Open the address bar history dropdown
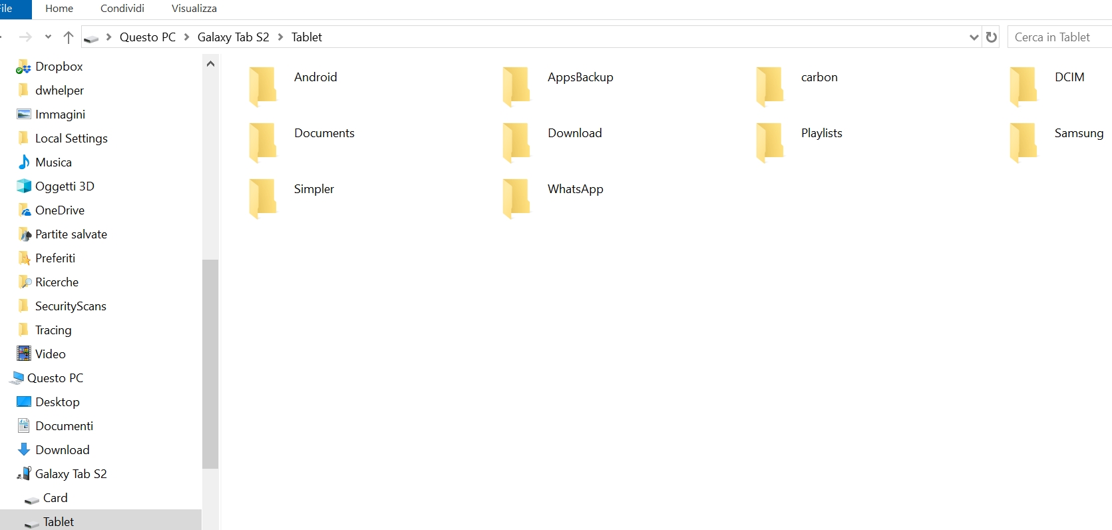This screenshot has width=1112, height=530. click(974, 37)
